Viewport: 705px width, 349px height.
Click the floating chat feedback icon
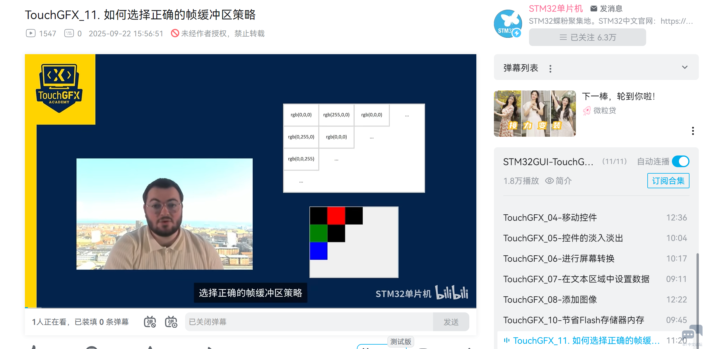[x=689, y=334]
